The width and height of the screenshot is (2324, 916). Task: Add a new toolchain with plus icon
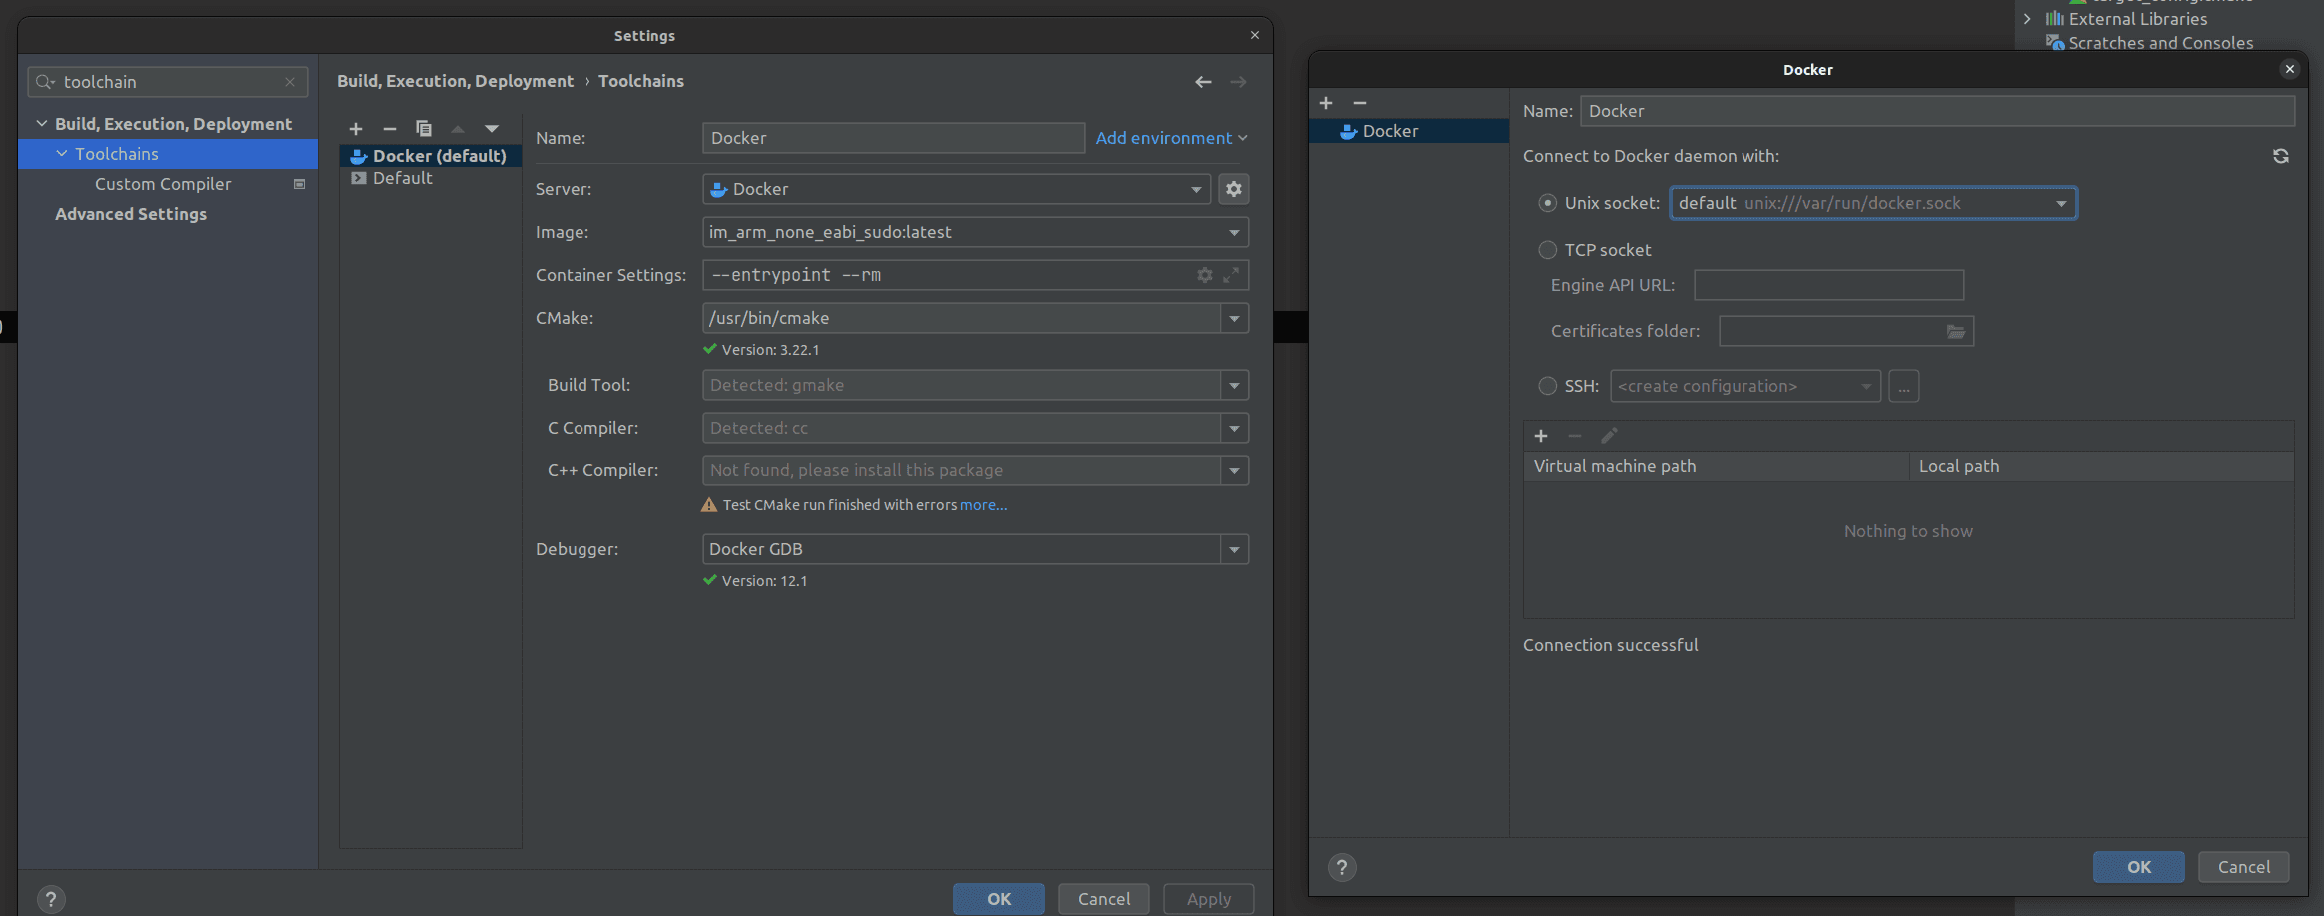point(356,129)
